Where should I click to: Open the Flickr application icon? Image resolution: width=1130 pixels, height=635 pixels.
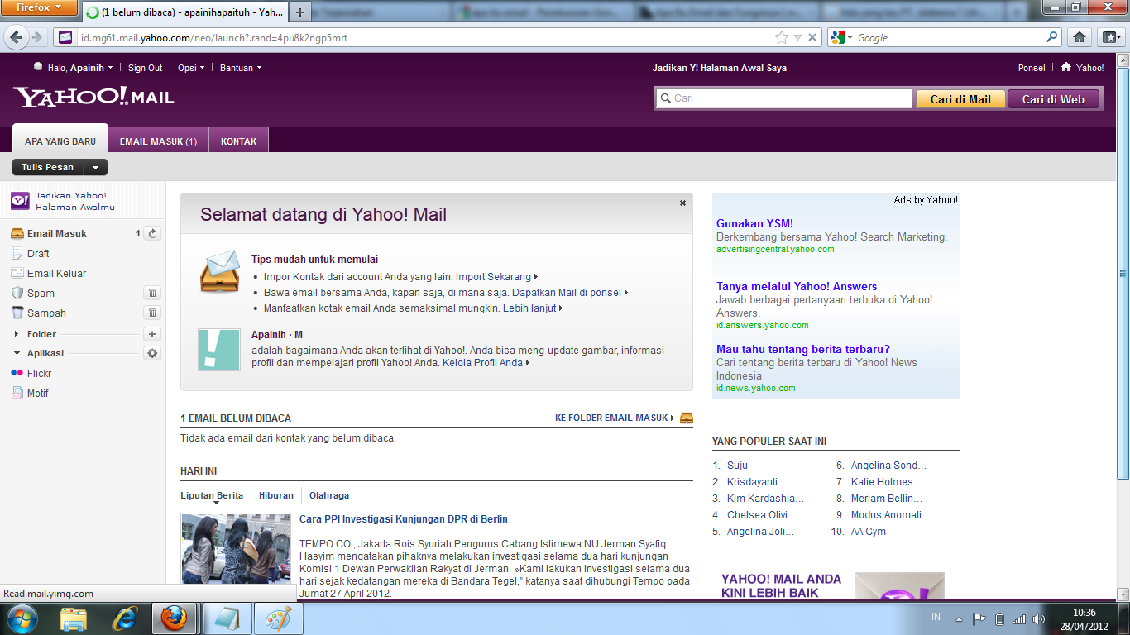[x=17, y=374]
